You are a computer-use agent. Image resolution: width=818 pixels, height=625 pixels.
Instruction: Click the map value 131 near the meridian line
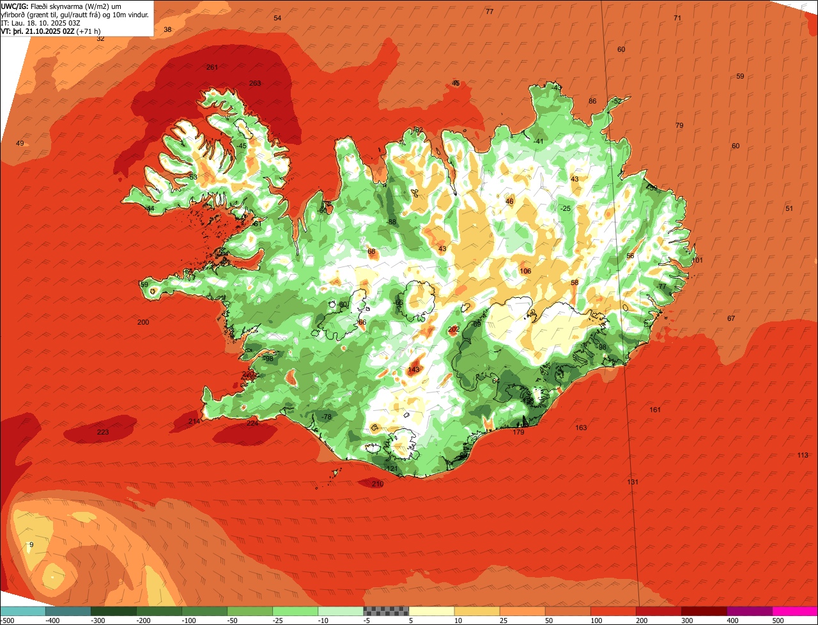633,482
